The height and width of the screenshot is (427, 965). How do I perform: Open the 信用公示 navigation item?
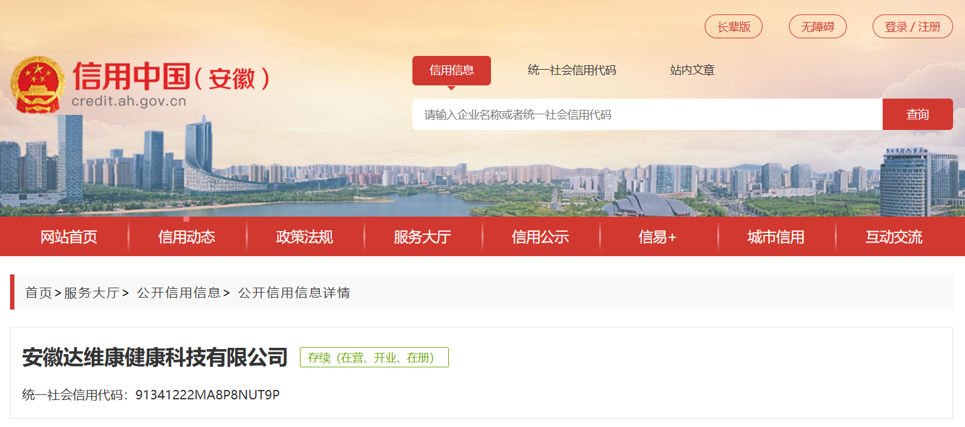(x=541, y=237)
